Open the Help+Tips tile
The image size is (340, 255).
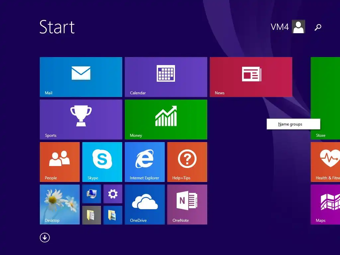click(187, 162)
